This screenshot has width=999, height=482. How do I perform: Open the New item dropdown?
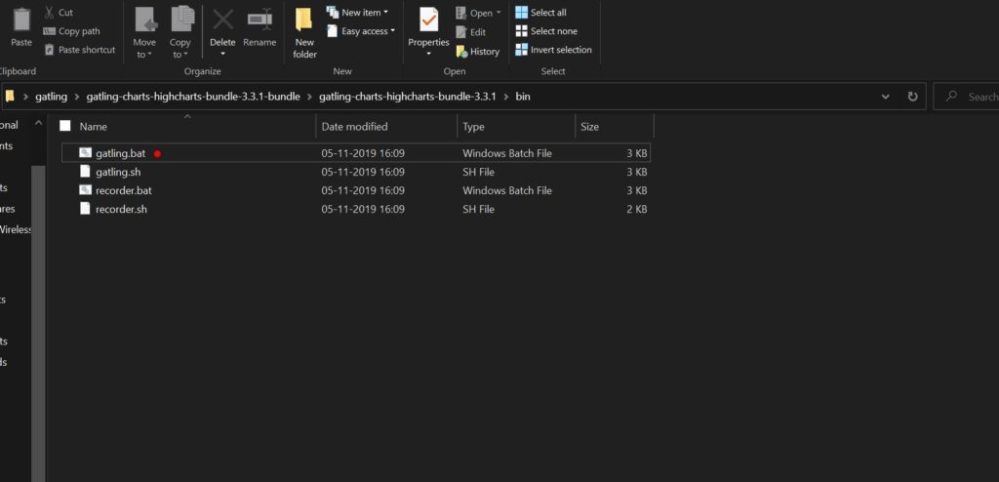pyautogui.click(x=357, y=12)
